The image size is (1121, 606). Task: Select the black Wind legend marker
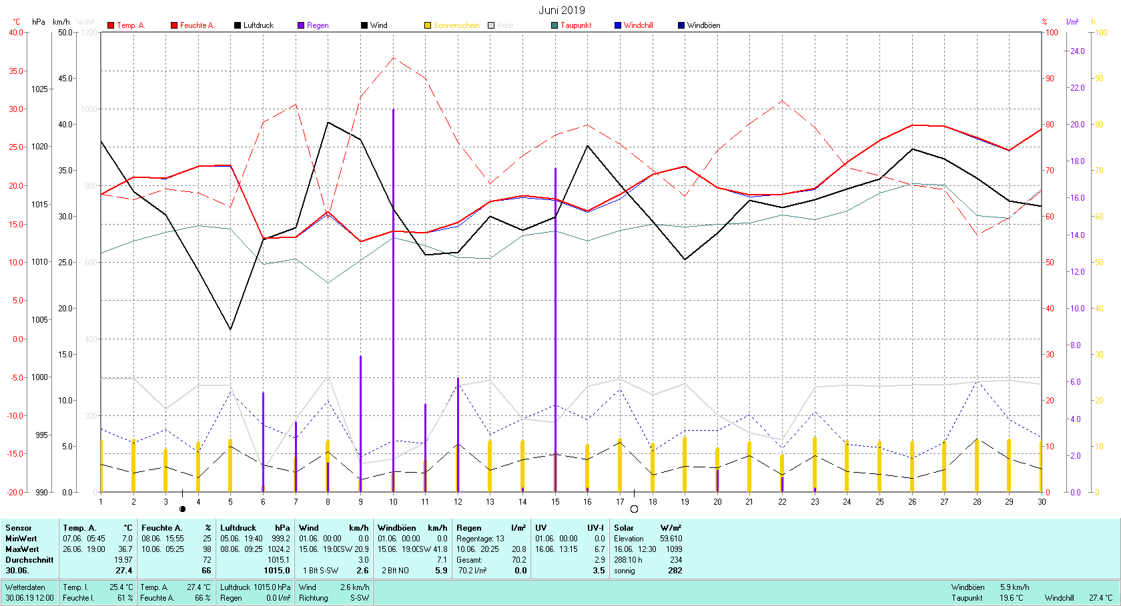pyautogui.click(x=364, y=25)
